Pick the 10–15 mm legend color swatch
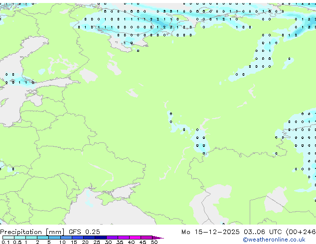316x244 pixels. tap(66, 238)
